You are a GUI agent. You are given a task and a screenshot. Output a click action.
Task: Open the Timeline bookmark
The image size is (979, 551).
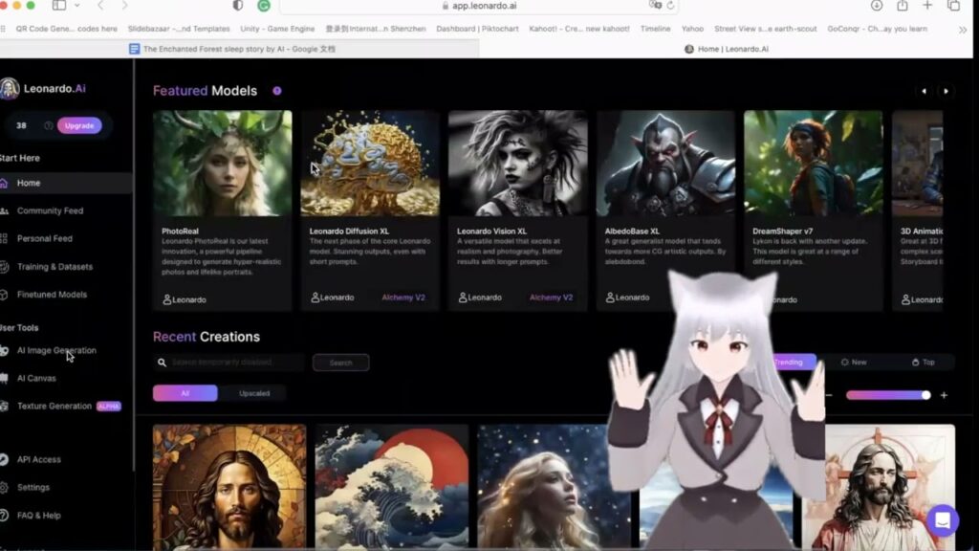tap(655, 29)
